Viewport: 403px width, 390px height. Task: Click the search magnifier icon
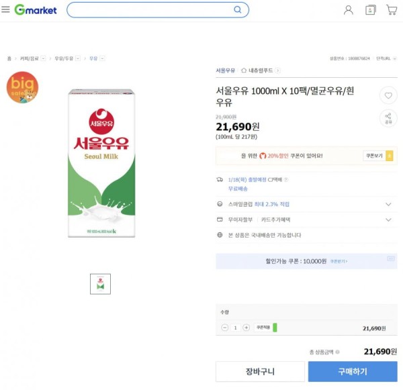[238, 10]
